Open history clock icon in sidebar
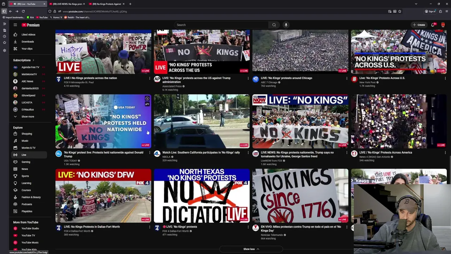451x254 pixels. [4, 36]
